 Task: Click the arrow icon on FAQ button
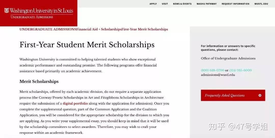260,96
